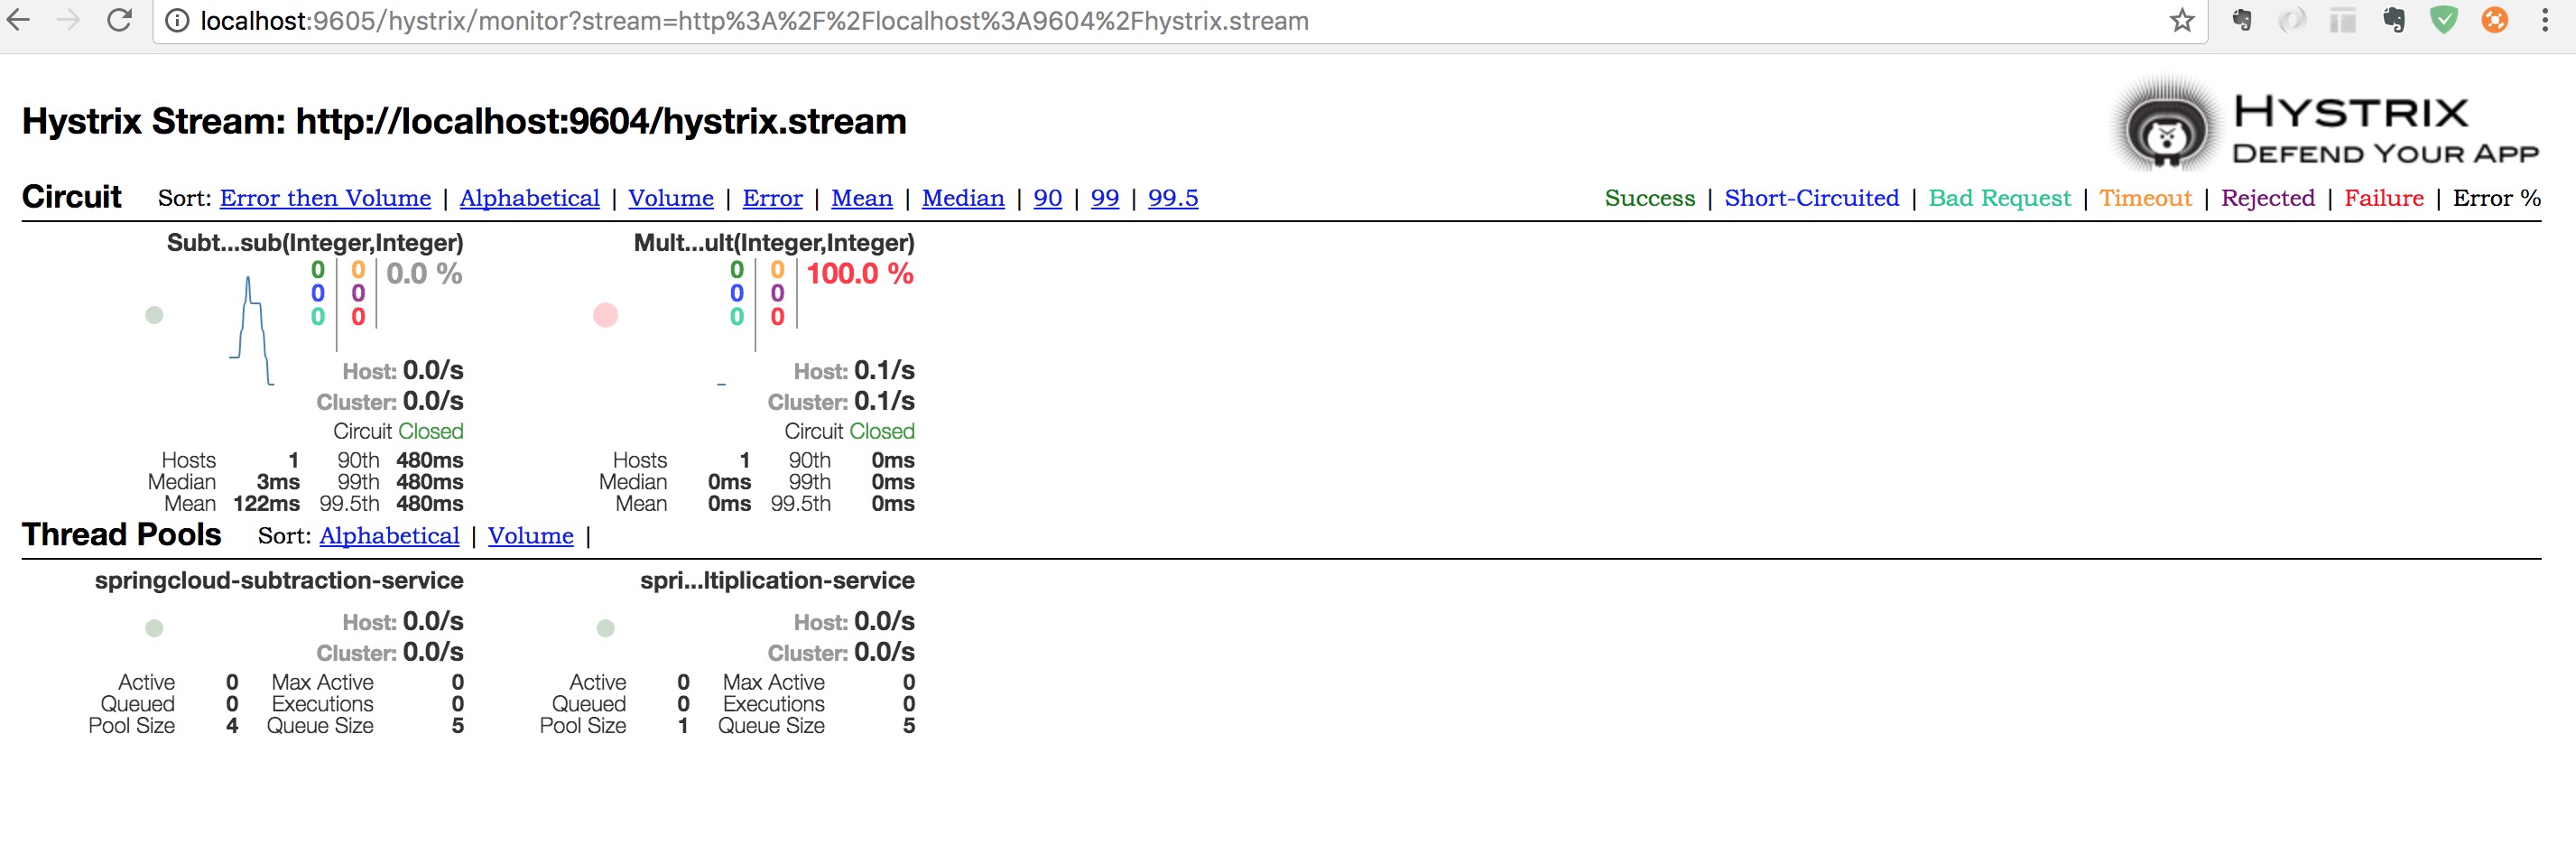2576x845 pixels.
Task: Click the 3ms median value
Action: point(278,482)
